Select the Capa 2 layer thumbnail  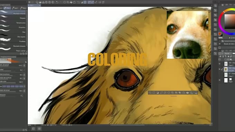[226, 64]
